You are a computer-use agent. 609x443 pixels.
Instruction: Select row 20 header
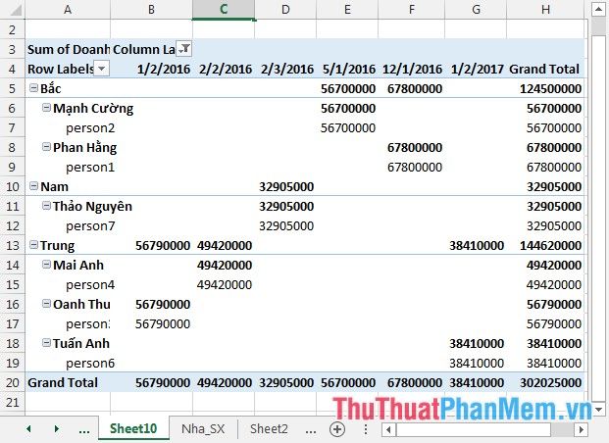[12, 382]
